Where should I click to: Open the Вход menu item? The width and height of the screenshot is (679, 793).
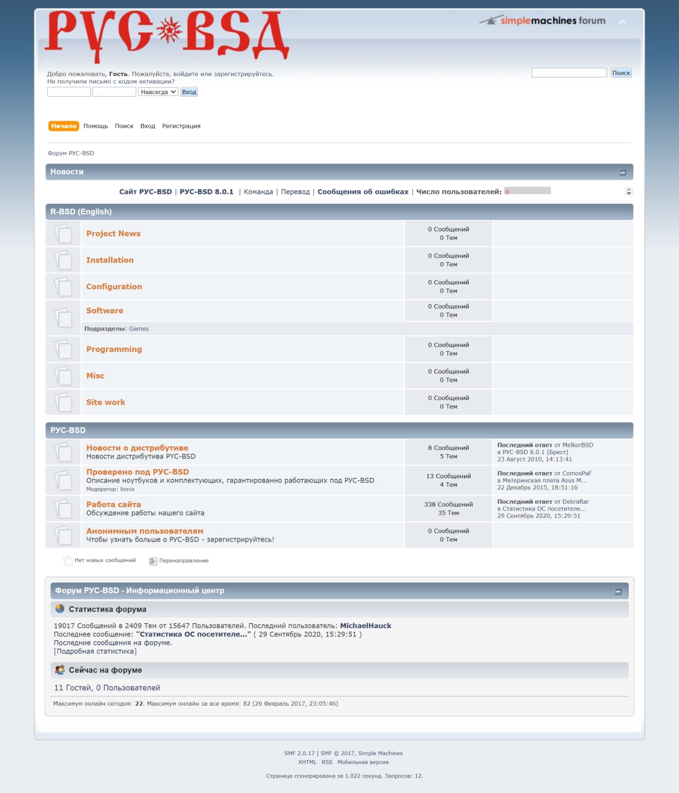click(x=147, y=126)
